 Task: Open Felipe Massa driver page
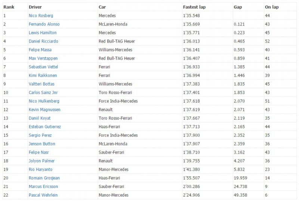click(x=40, y=50)
